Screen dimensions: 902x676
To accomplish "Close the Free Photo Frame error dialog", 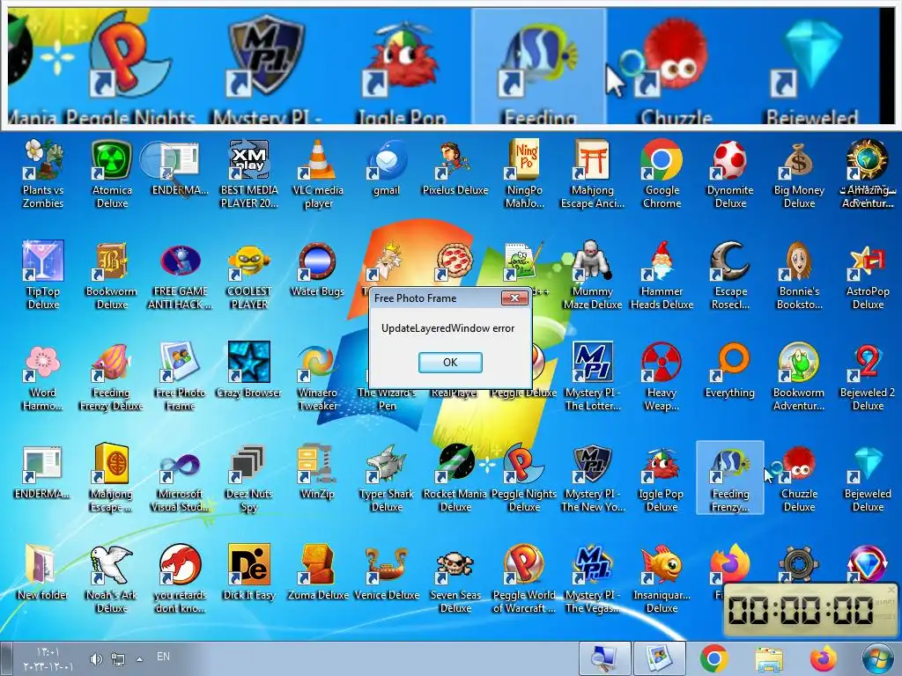I will [x=514, y=298].
